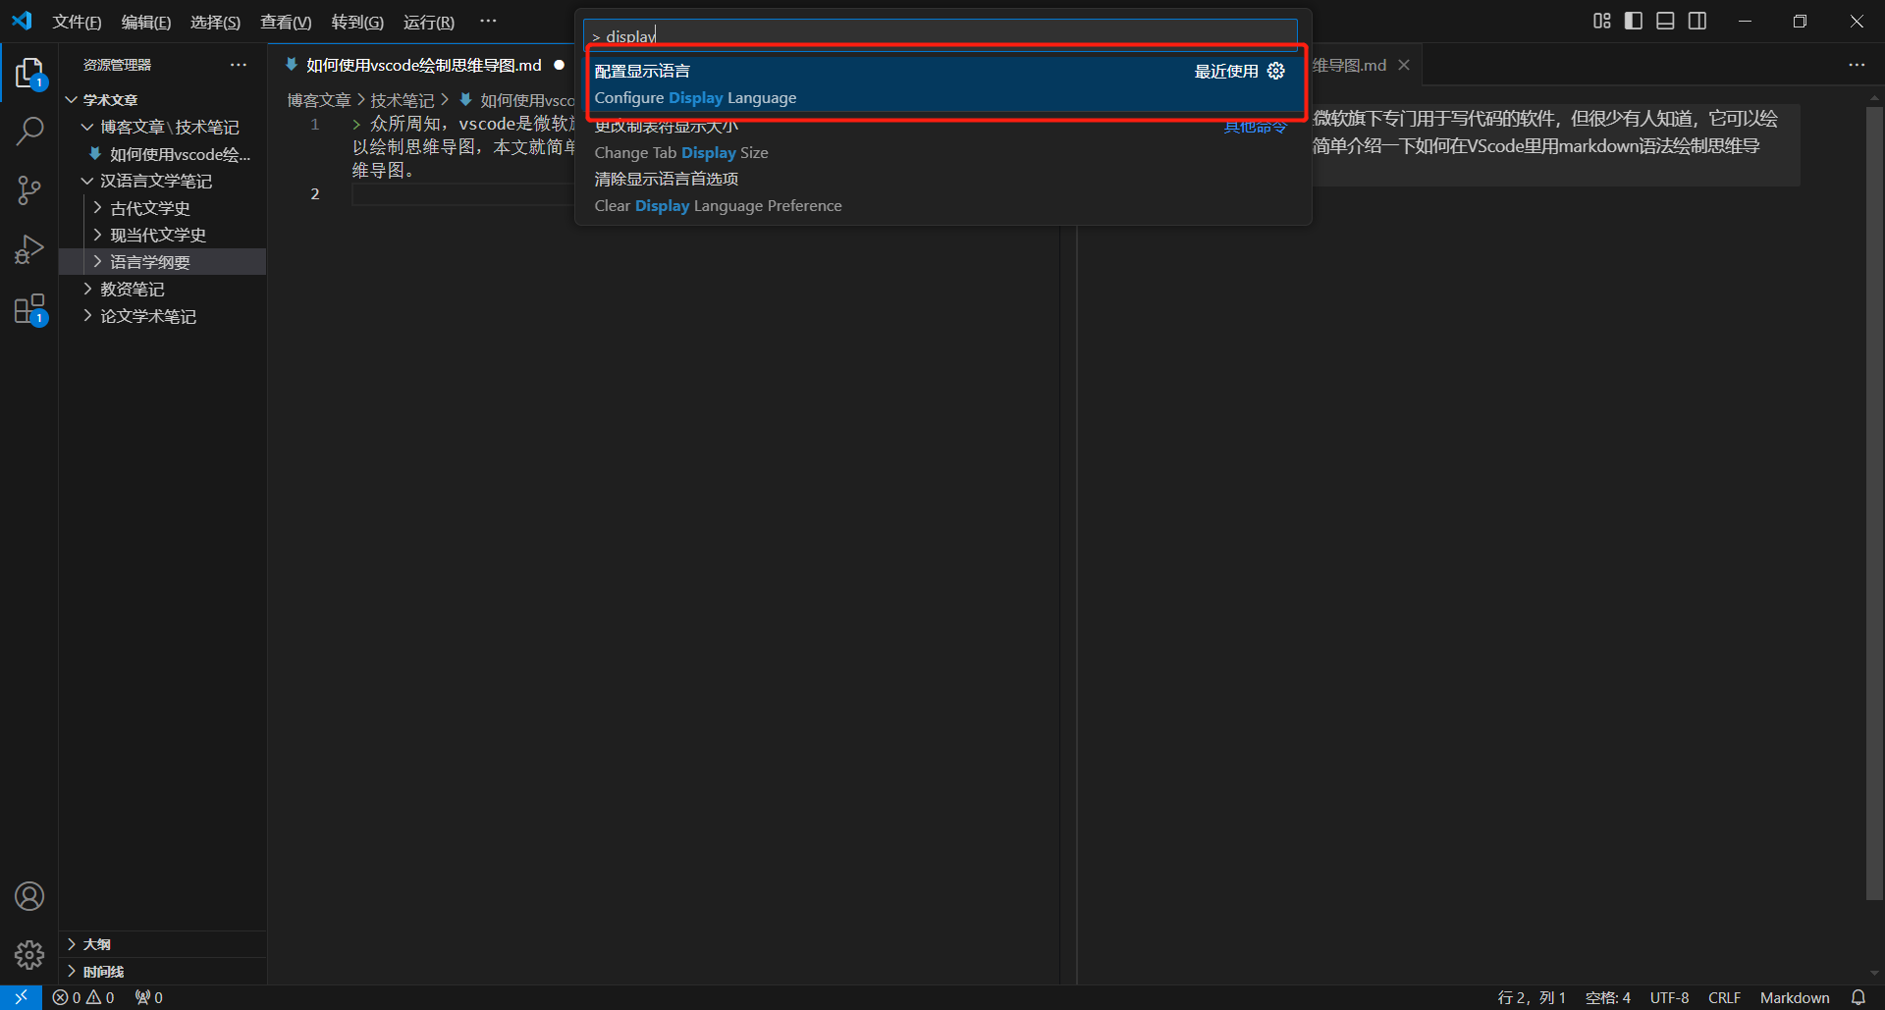Image resolution: width=1885 pixels, height=1010 pixels.
Task: Open notifications bell in status bar
Action: pos(1858,997)
